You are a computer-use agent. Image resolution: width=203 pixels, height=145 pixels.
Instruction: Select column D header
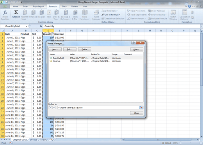pos(48,31)
